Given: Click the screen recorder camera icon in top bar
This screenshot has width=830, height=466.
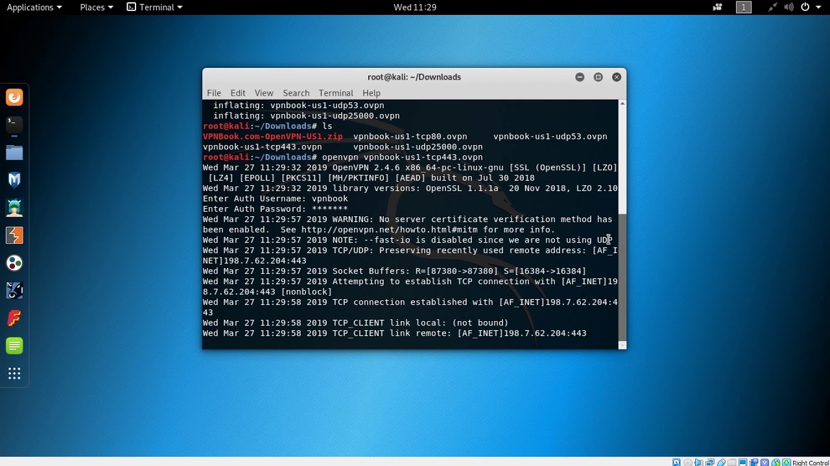Looking at the screenshot, I should (717, 7).
